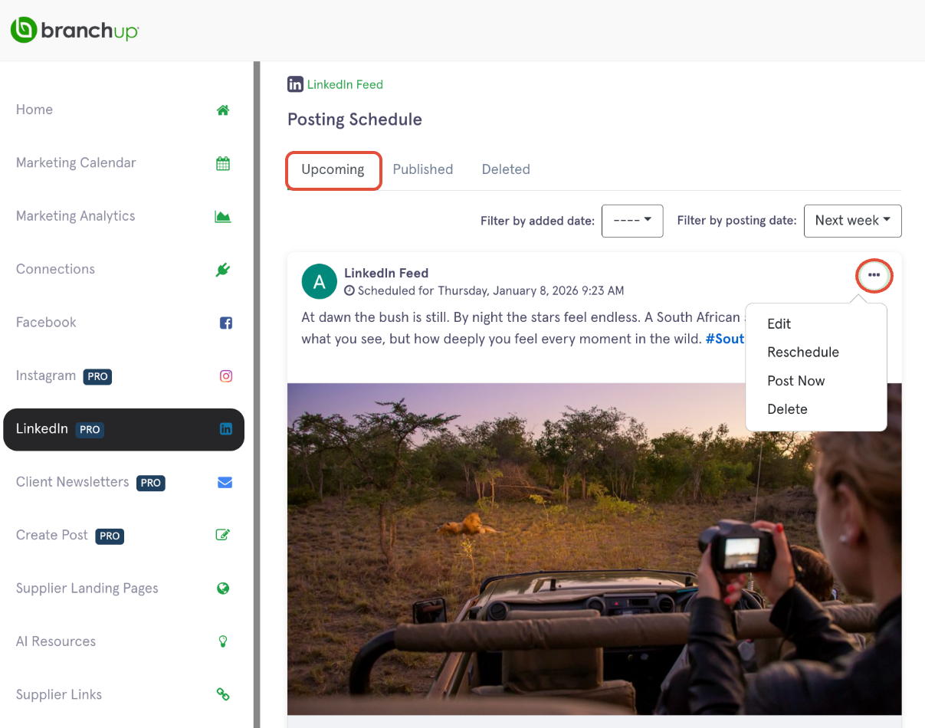
Task: Open the Connections page
Action: (123, 270)
